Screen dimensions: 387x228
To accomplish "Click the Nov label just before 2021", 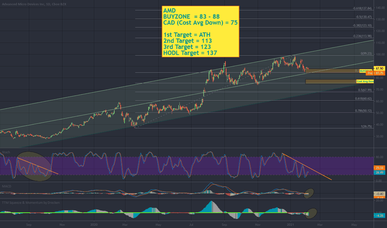I will pos(258,225).
